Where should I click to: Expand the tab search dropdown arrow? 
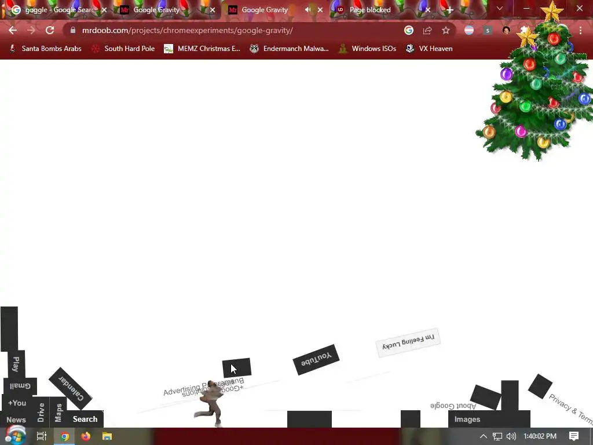(500, 8)
